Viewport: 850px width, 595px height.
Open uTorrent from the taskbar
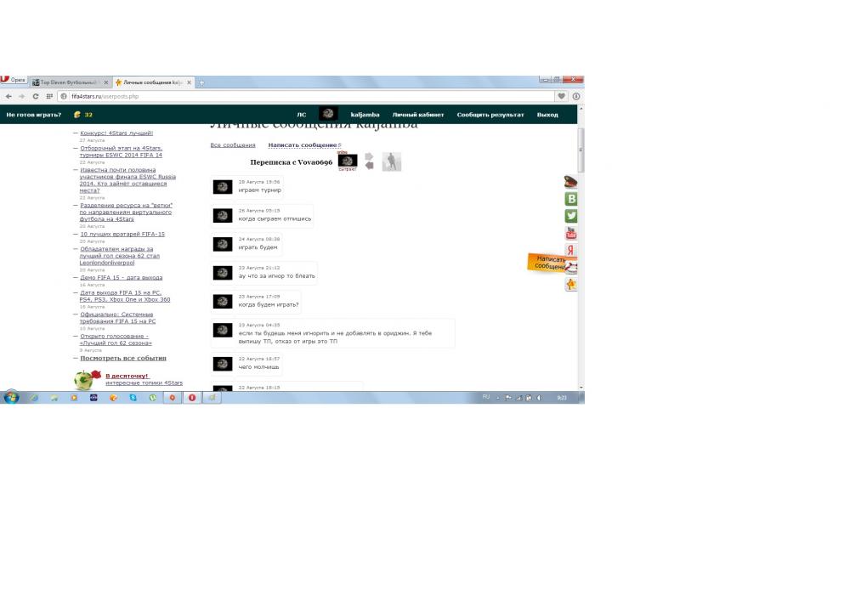pyautogui.click(x=153, y=398)
